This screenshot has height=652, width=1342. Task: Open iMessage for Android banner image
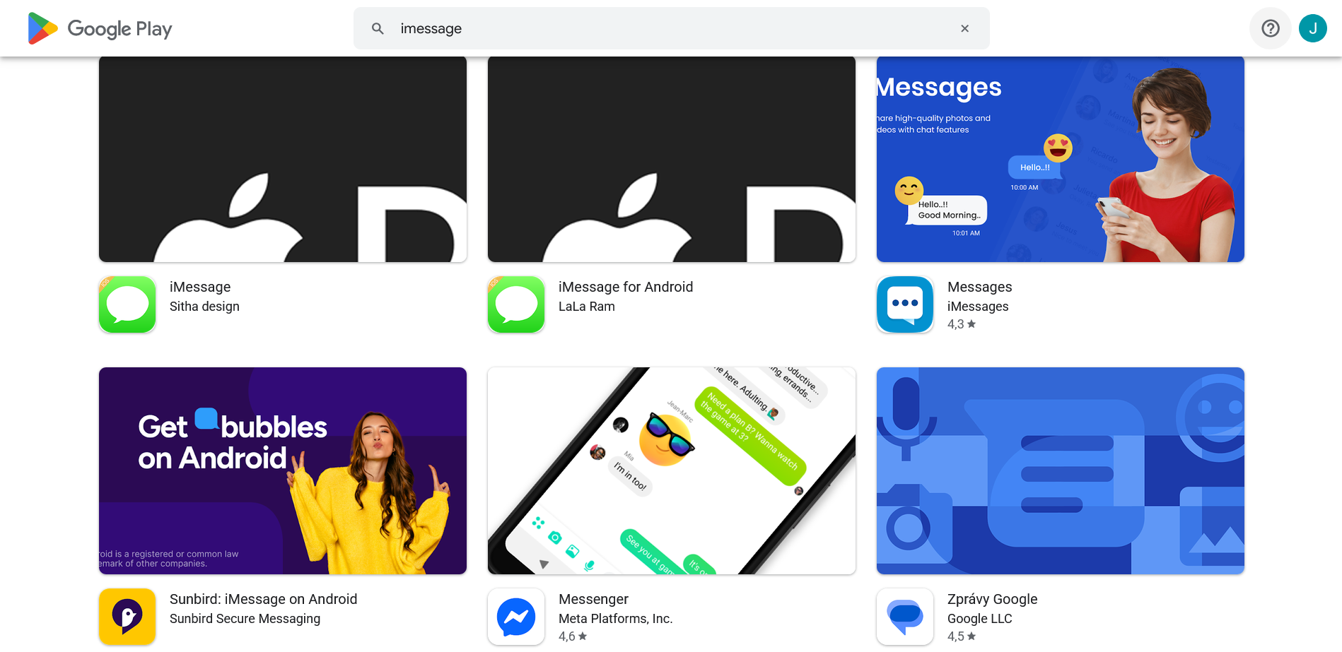672,159
